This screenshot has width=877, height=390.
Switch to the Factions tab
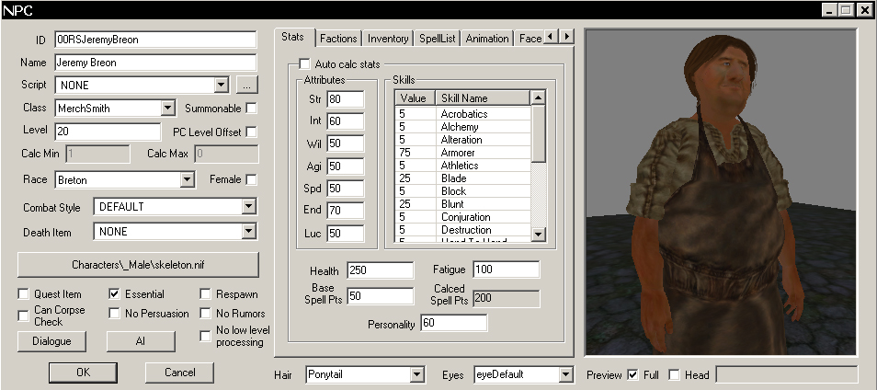[x=338, y=39]
